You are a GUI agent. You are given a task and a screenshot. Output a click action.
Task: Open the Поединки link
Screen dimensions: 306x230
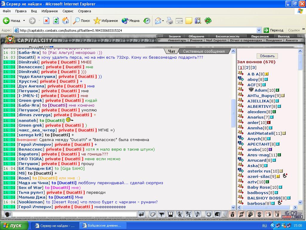(274, 40)
